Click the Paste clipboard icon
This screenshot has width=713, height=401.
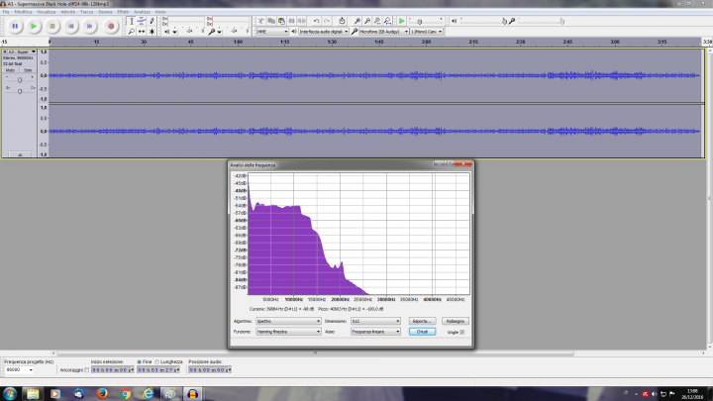[x=281, y=21]
